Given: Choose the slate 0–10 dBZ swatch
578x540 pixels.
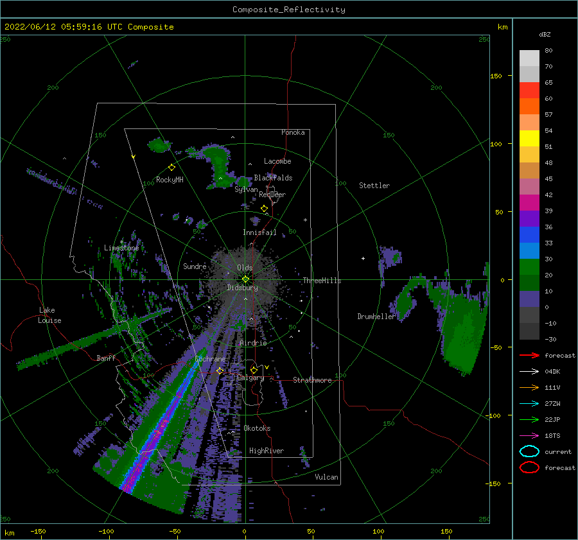Looking at the screenshot, I should coord(529,299).
